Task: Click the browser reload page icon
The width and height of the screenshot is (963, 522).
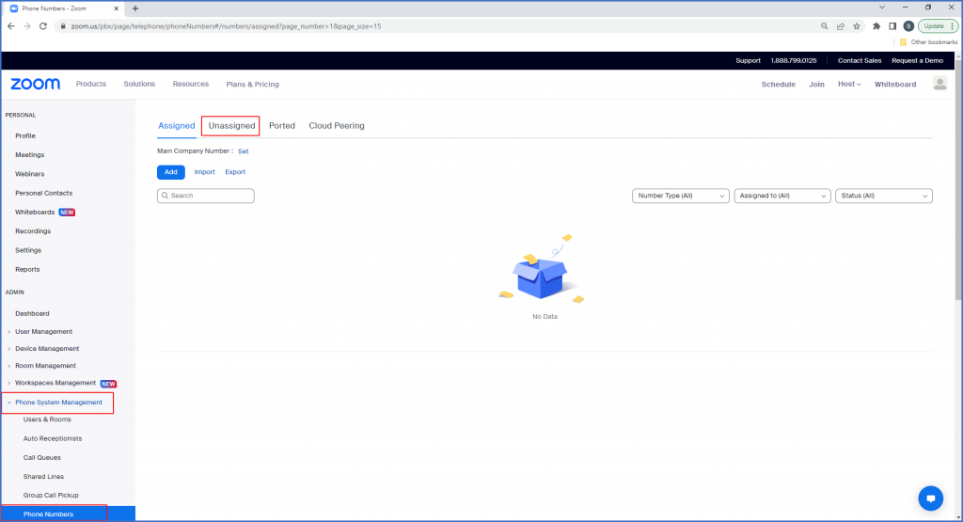Action: [x=43, y=25]
